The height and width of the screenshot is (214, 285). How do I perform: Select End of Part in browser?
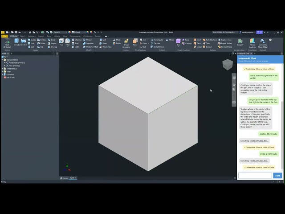coord(9,77)
